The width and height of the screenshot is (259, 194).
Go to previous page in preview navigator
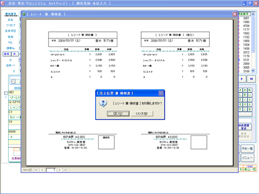point(42,170)
